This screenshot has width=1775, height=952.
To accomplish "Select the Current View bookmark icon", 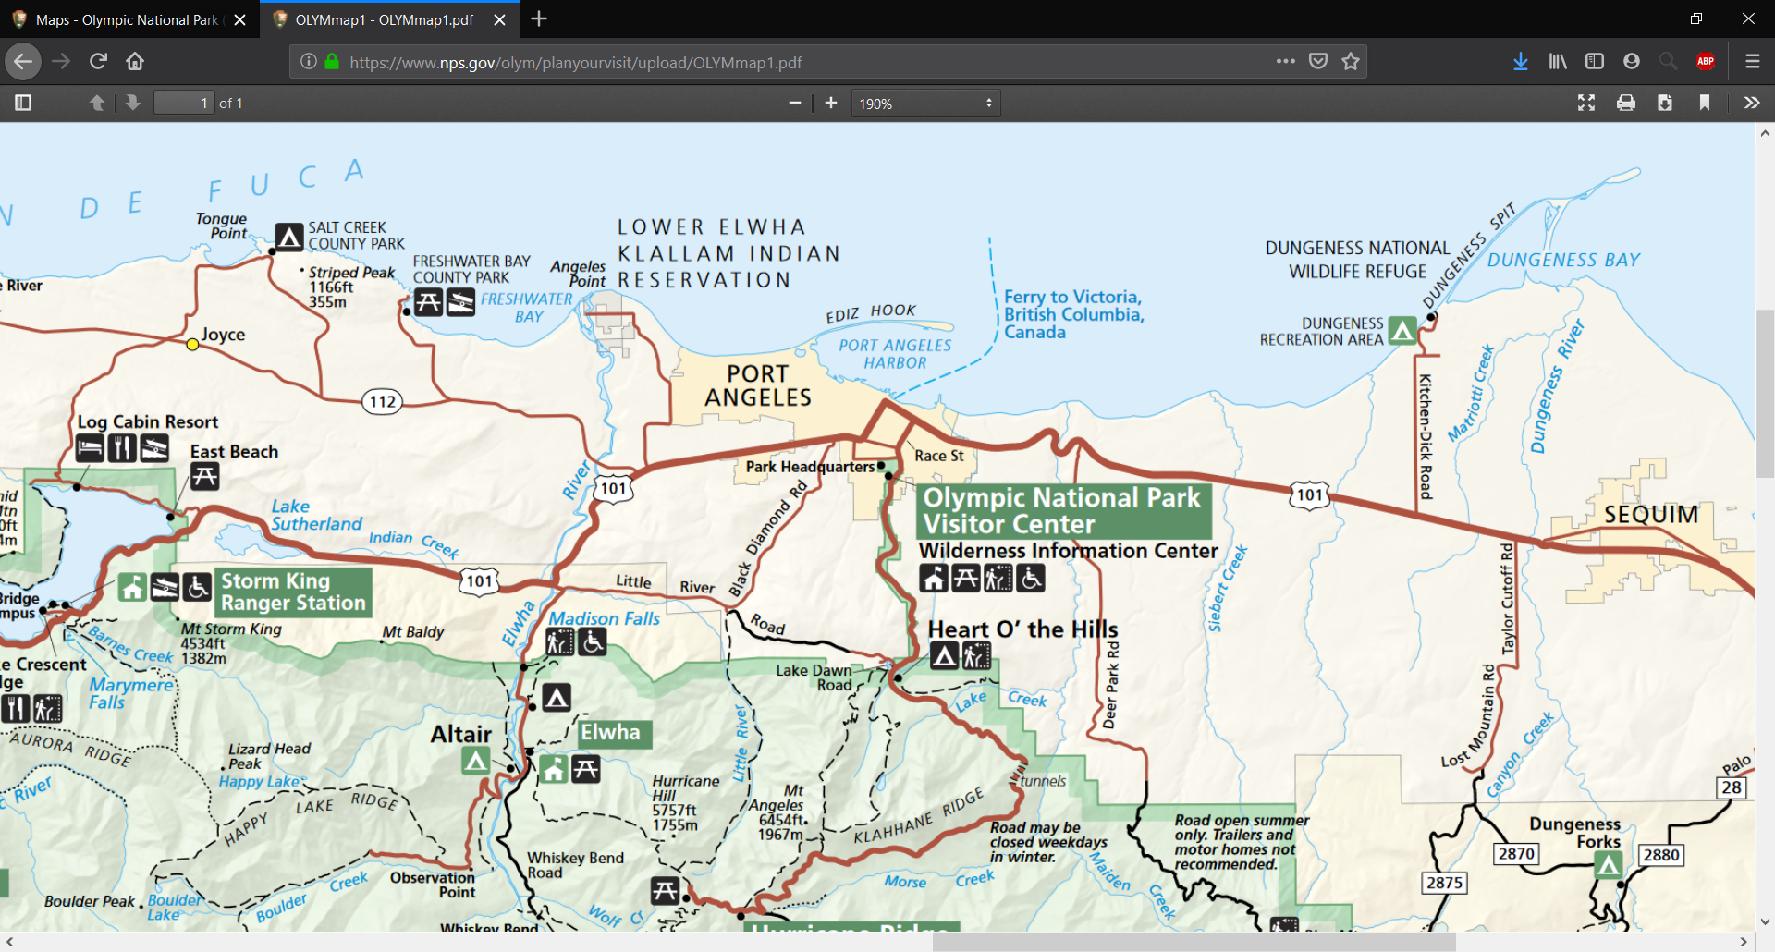I will tap(1704, 103).
